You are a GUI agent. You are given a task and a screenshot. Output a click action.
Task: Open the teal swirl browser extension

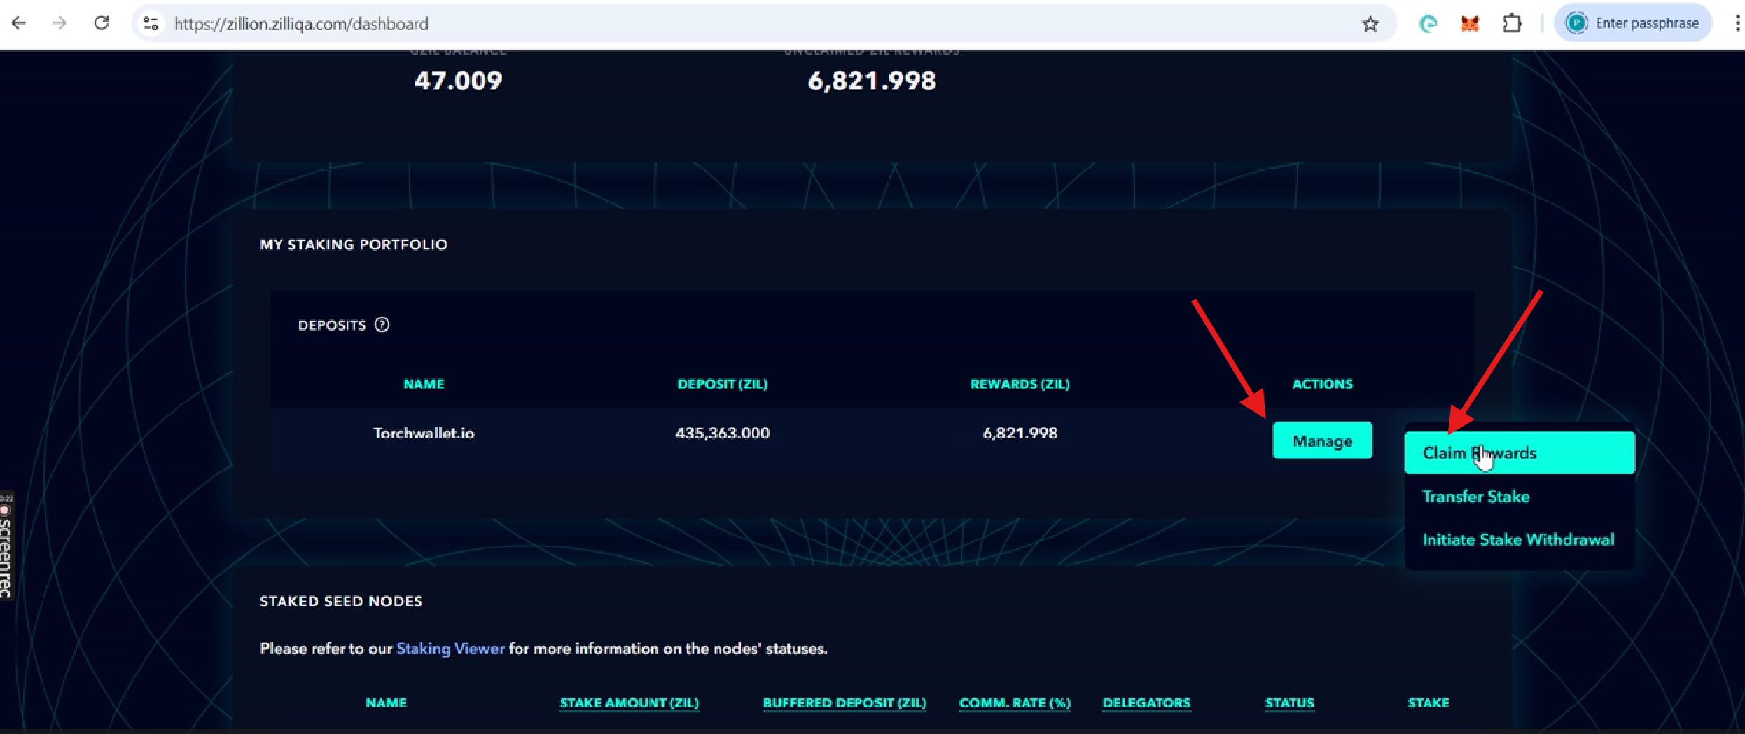(x=1428, y=24)
